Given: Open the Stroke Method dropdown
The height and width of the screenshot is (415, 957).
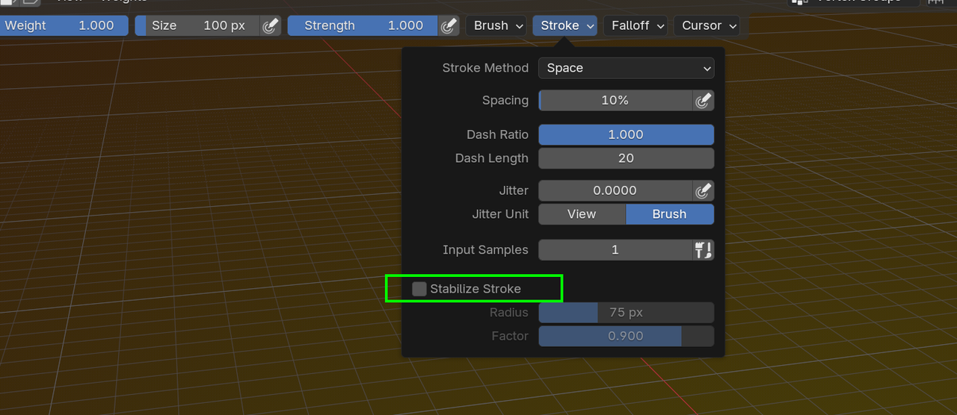Looking at the screenshot, I should (x=626, y=68).
